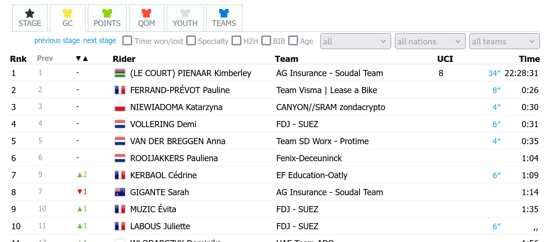
Task: Open the POINTS tab
Action: 107,18
